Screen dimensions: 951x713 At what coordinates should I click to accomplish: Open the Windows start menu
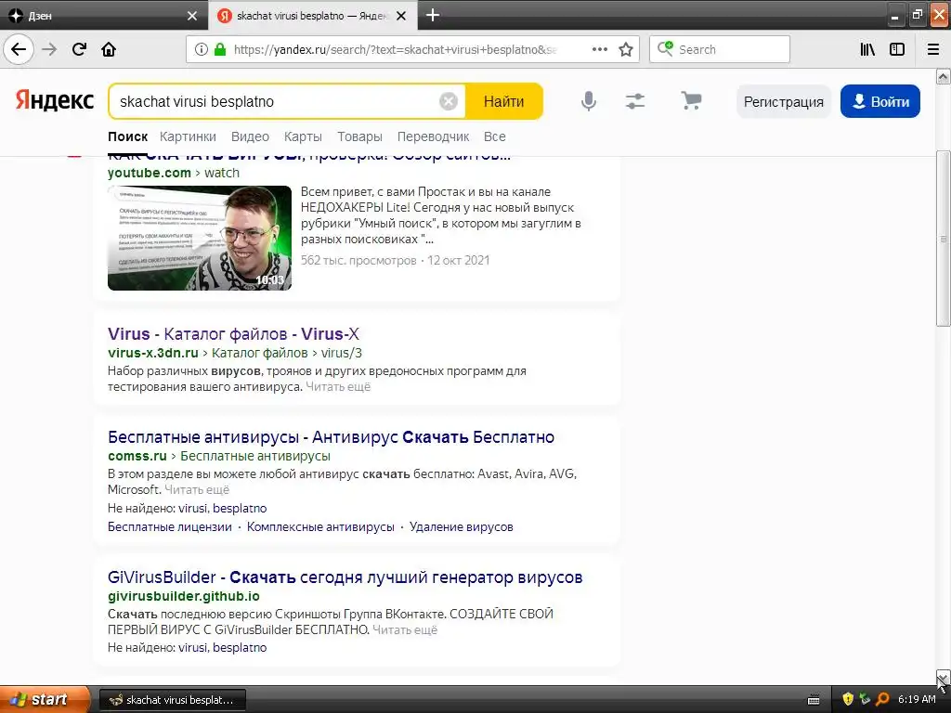click(45, 699)
